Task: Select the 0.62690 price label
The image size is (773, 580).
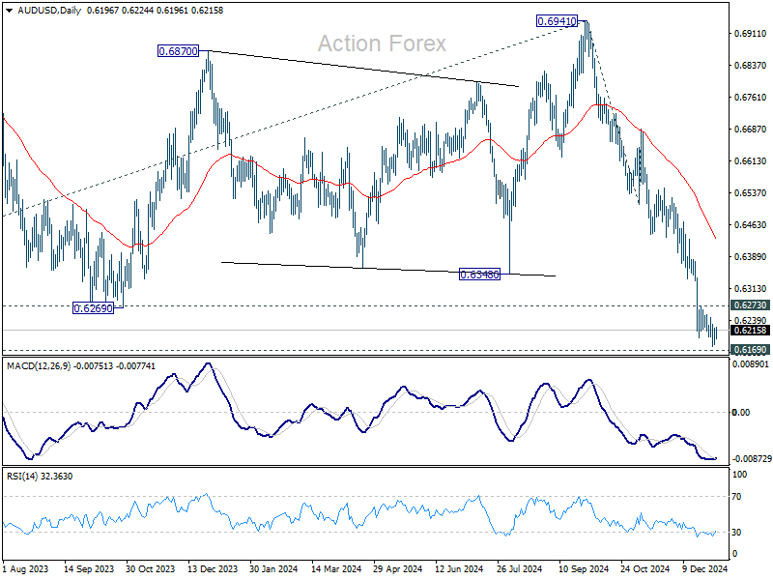Action: click(93, 308)
